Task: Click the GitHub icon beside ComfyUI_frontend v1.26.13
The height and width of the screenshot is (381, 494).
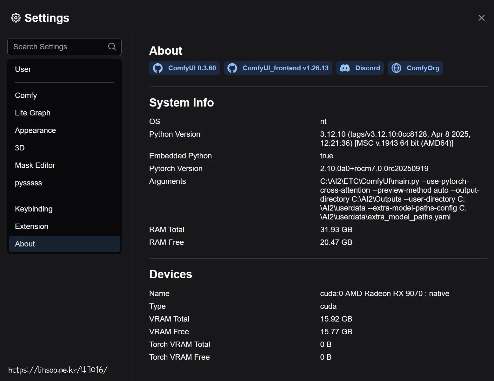Action: click(232, 68)
